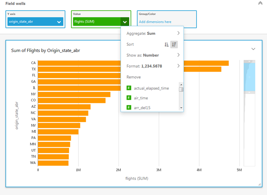Viewport: 267px width, 195px height.
Task: Click the green icon beside actual_elapsed_time
Action: (x=128, y=88)
